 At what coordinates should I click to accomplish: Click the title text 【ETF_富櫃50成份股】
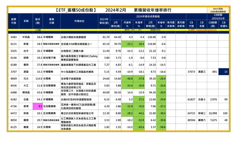[x=76, y=10]
